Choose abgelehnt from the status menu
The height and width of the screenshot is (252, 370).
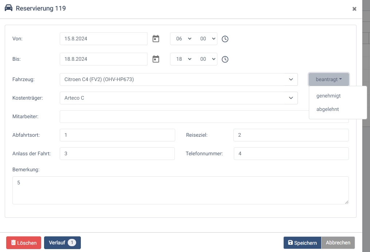328,109
